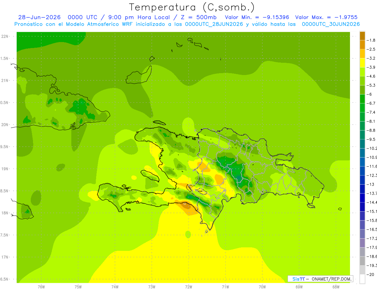Click the 'Valor Max. = -1.9755' text
This screenshot has width=377, height=291.
tap(326, 17)
